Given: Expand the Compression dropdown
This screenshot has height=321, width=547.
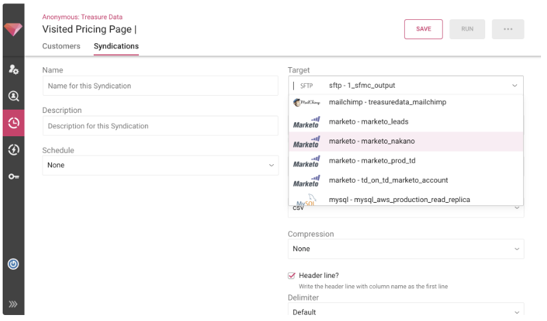Looking at the screenshot, I should point(405,249).
